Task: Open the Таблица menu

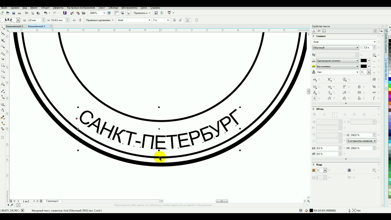Action: 113,8
